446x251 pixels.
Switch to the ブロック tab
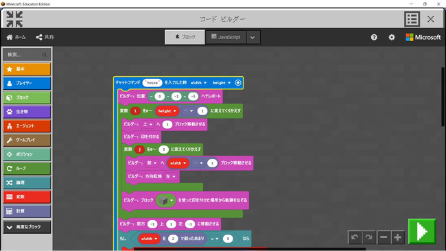tap(185, 37)
